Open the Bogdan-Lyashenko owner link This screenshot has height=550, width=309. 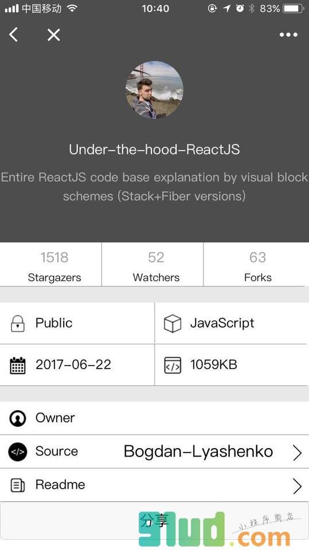click(x=198, y=451)
